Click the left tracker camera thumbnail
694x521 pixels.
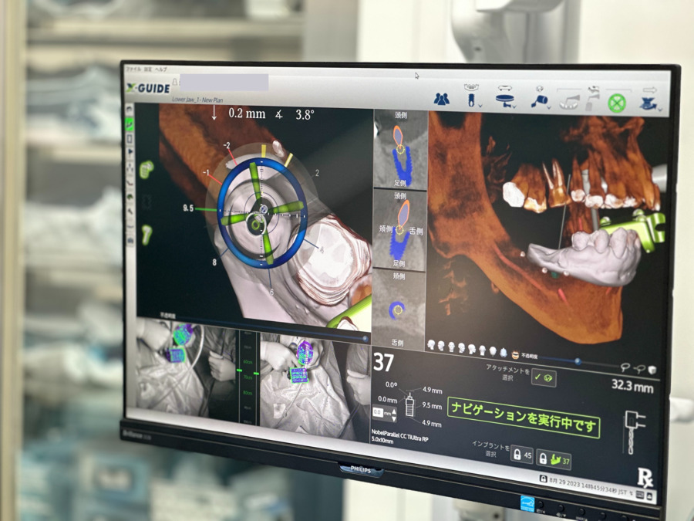click(x=184, y=371)
